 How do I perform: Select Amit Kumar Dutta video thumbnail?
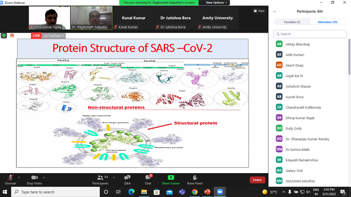tap(50, 18)
